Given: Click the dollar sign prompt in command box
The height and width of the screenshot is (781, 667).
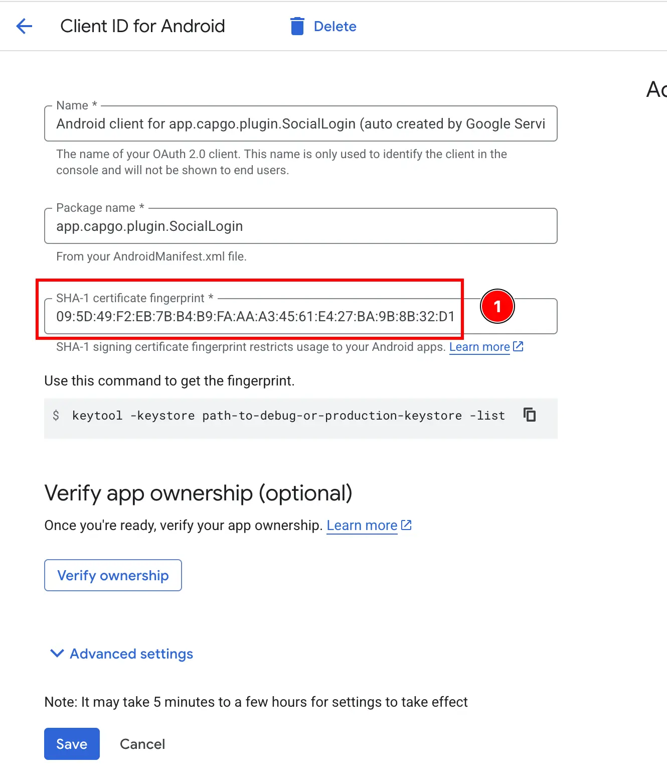Looking at the screenshot, I should (57, 415).
